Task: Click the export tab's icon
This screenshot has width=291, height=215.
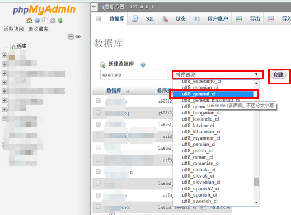Action: (x=239, y=18)
